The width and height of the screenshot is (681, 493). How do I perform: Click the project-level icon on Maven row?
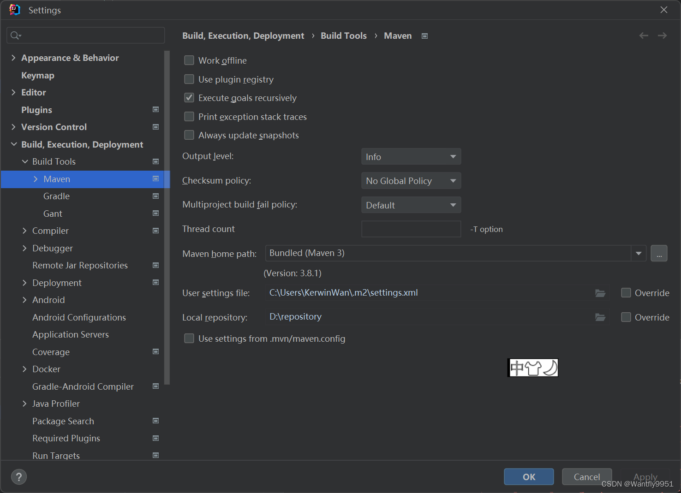point(156,179)
